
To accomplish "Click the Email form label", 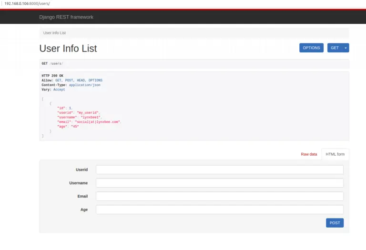I will pos(82,196).
